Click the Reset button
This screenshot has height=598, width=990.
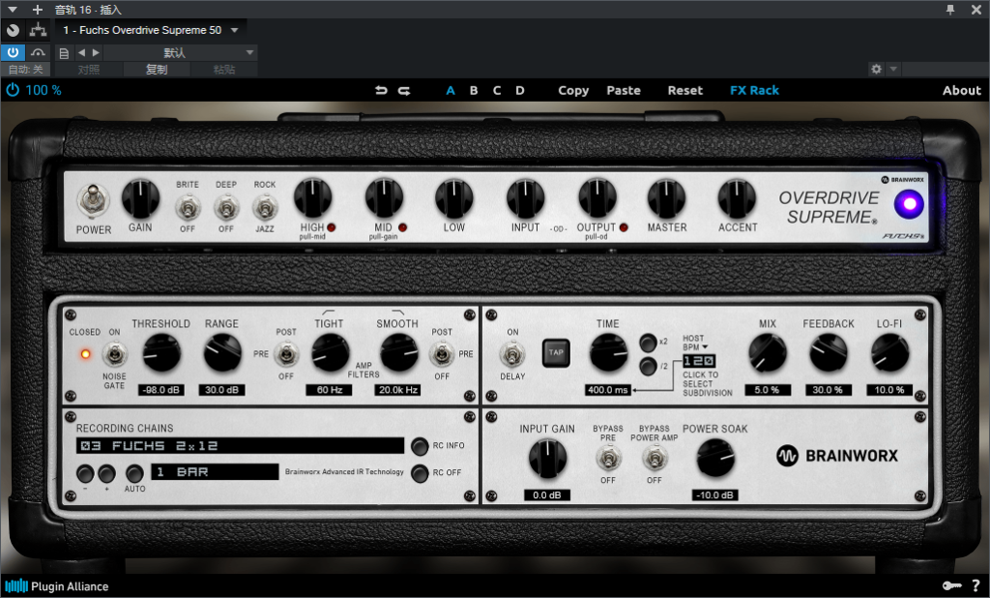(685, 90)
